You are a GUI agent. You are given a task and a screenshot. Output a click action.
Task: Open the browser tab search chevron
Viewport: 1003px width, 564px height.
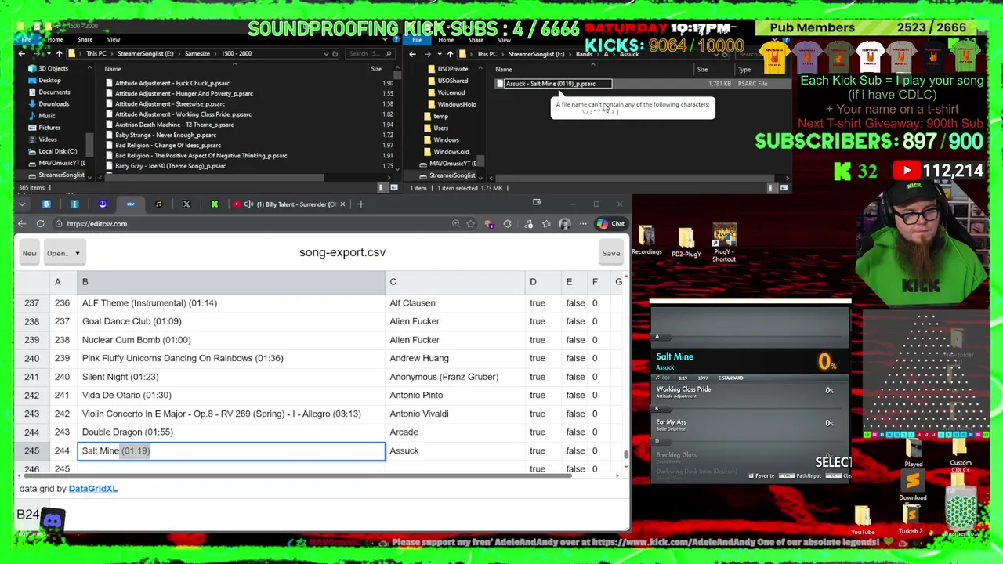click(22, 204)
